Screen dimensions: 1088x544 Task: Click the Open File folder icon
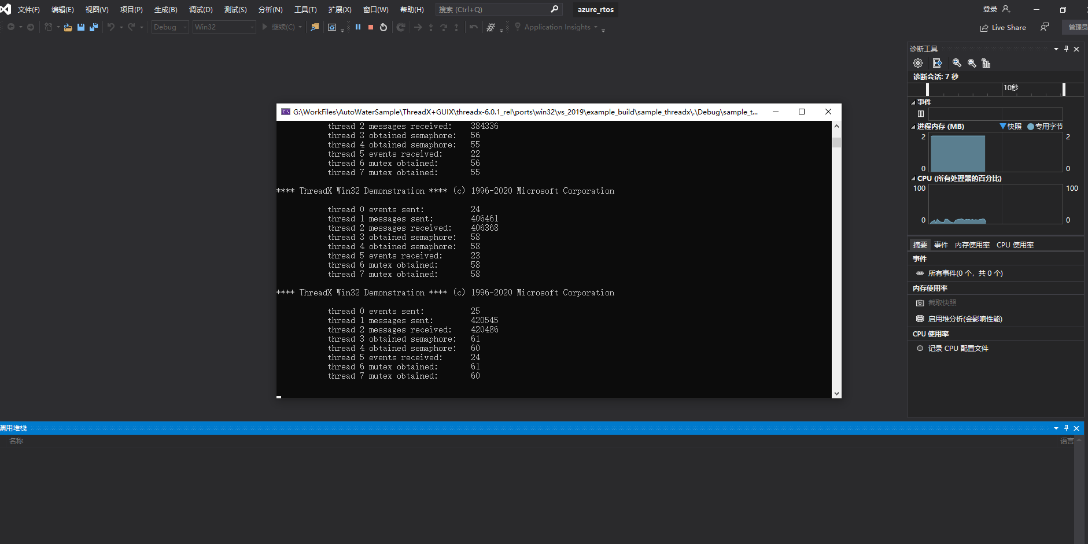(x=68, y=27)
